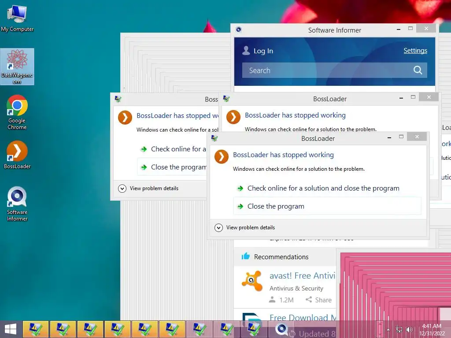Screen dimensions: 451x338
Task: Click the Recommendations heading text
Action: (x=281, y=257)
